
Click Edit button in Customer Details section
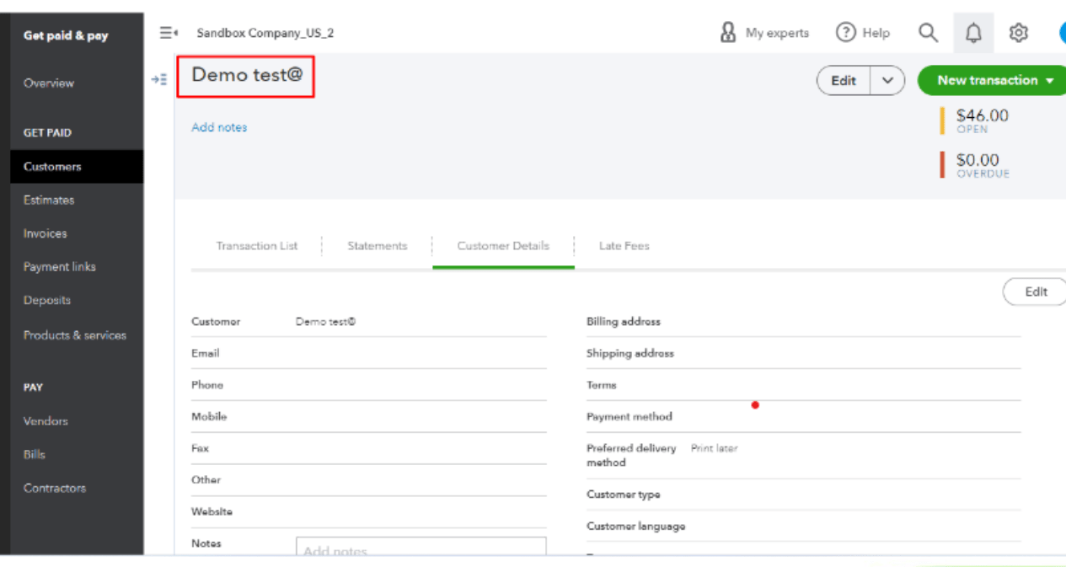[1036, 292]
